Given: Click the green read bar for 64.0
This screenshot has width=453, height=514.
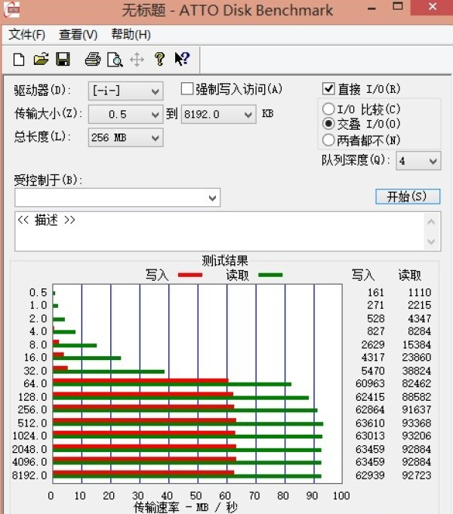Looking at the screenshot, I should (172, 384).
